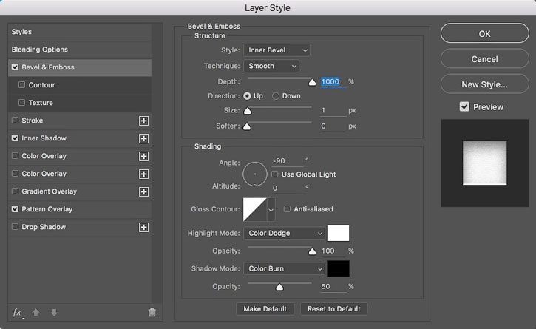Click plus icon beside Gradient Overlay
536x329 pixels.
point(143,192)
